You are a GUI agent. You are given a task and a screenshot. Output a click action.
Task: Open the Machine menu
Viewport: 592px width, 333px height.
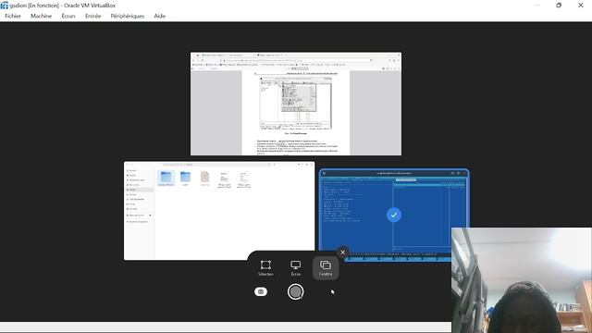pyautogui.click(x=41, y=16)
